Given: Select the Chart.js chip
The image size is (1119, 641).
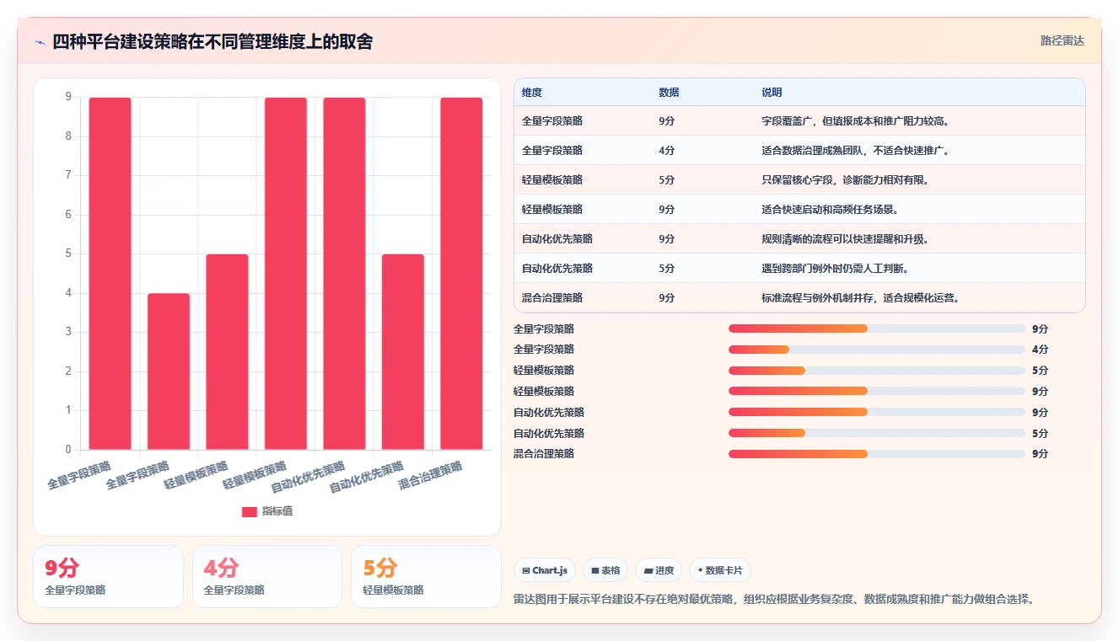Looking at the screenshot, I should (x=544, y=570).
